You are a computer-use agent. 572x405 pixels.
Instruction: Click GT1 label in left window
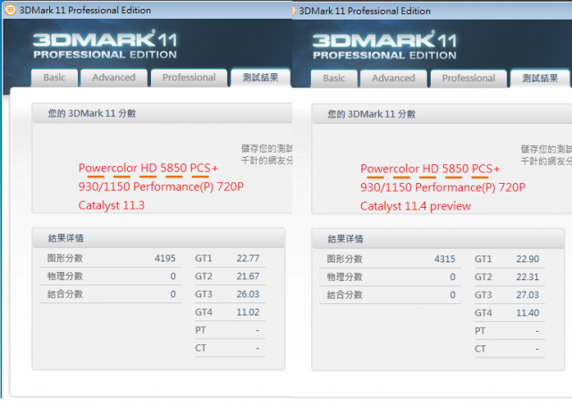click(x=204, y=259)
